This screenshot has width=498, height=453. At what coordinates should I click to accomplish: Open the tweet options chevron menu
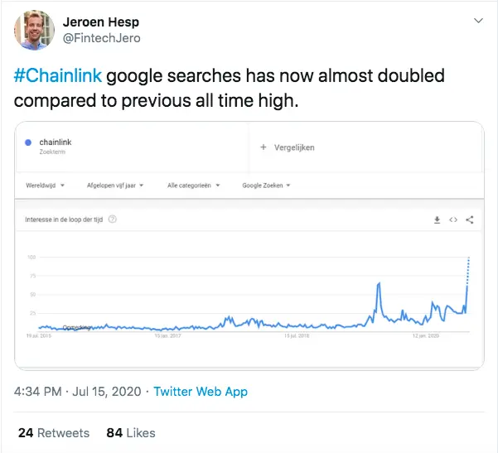pos(478,21)
